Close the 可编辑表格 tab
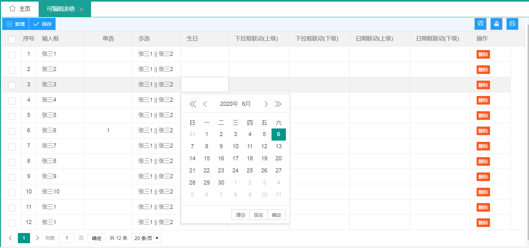Viewport: 529px width, 248px height. pyautogui.click(x=81, y=9)
